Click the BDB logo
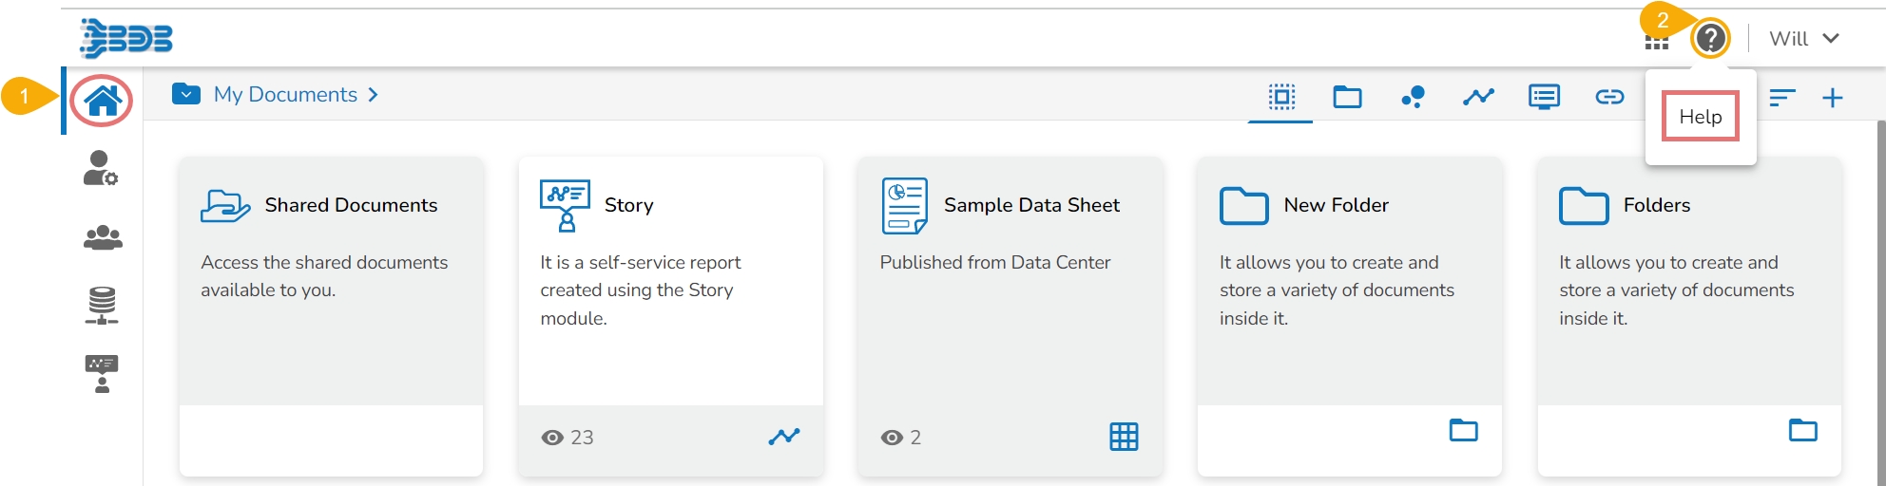The width and height of the screenshot is (1886, 486). tap(126, 39)
